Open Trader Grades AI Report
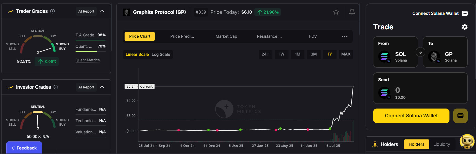Screen dimensions: 476x154 tap(86, 11)
